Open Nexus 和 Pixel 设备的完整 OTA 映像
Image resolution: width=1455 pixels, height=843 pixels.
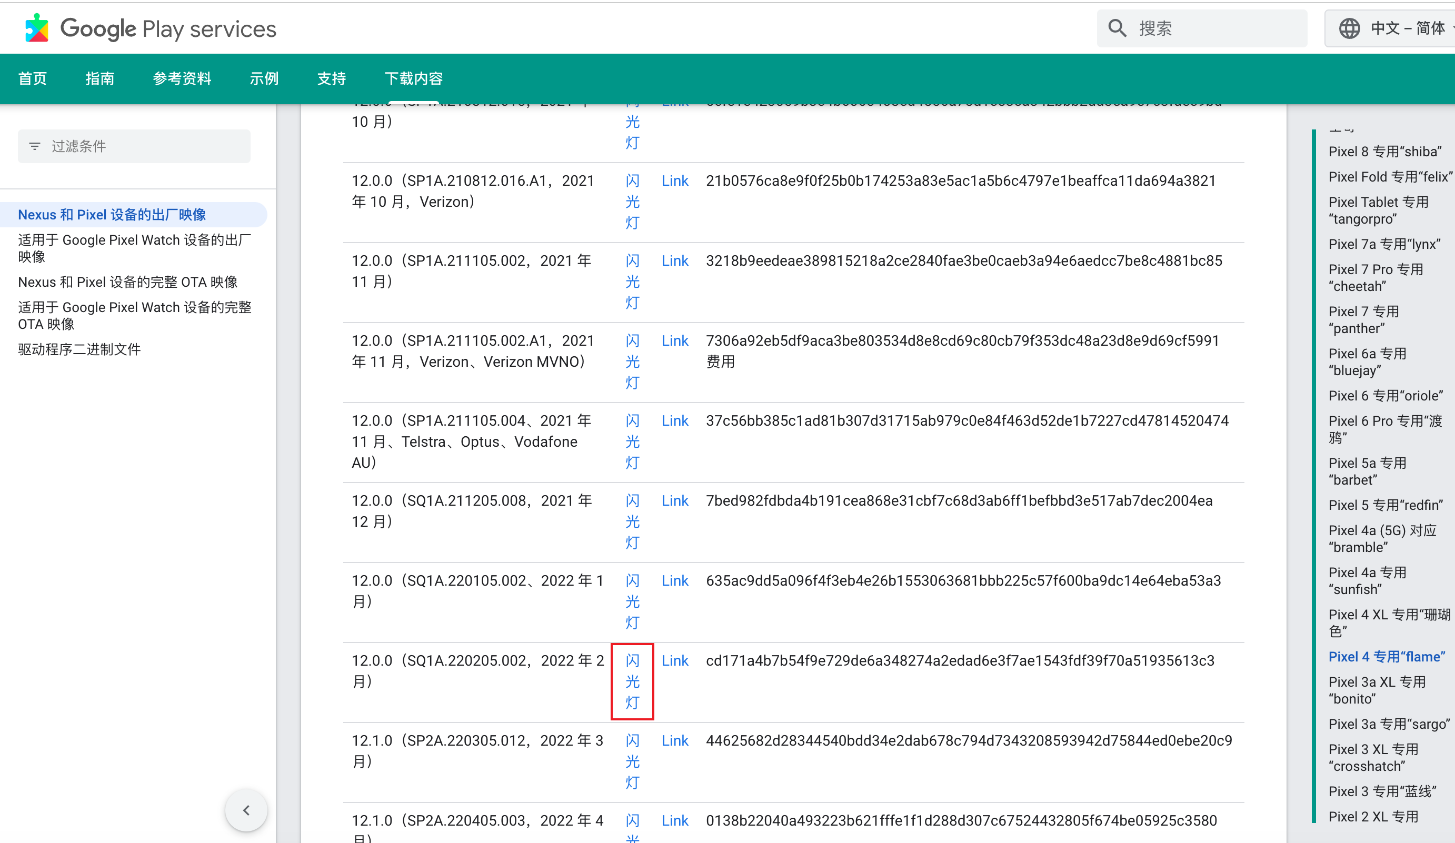(x=127, y=282)
